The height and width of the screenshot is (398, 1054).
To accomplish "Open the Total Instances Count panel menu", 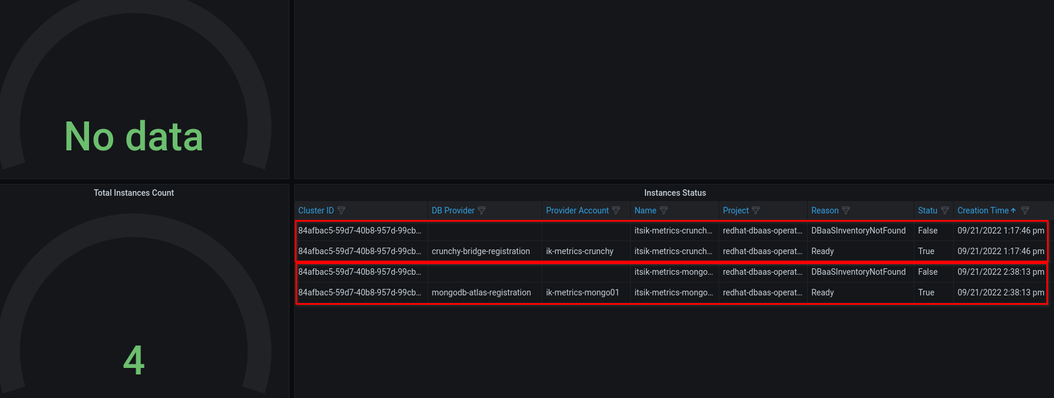I will [x=134, y=193].
